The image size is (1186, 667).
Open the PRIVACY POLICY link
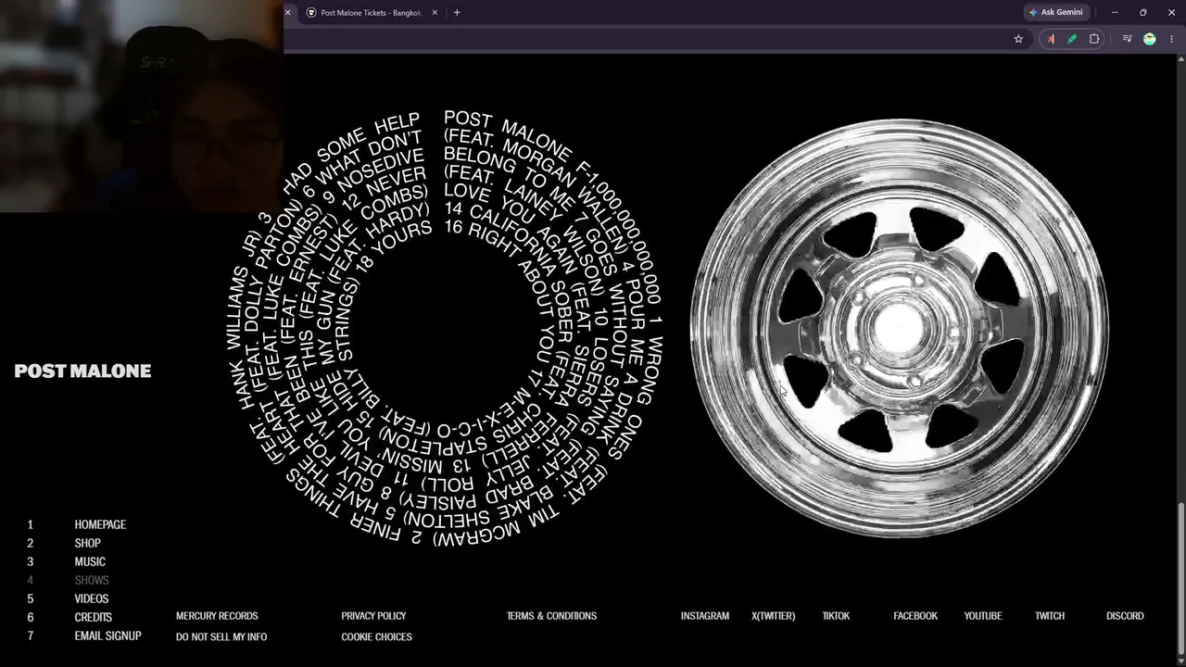pos(373,616)
